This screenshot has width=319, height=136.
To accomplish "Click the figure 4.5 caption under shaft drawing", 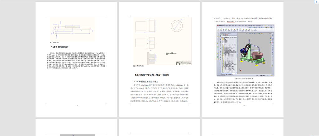I will [x=139, y=66].
